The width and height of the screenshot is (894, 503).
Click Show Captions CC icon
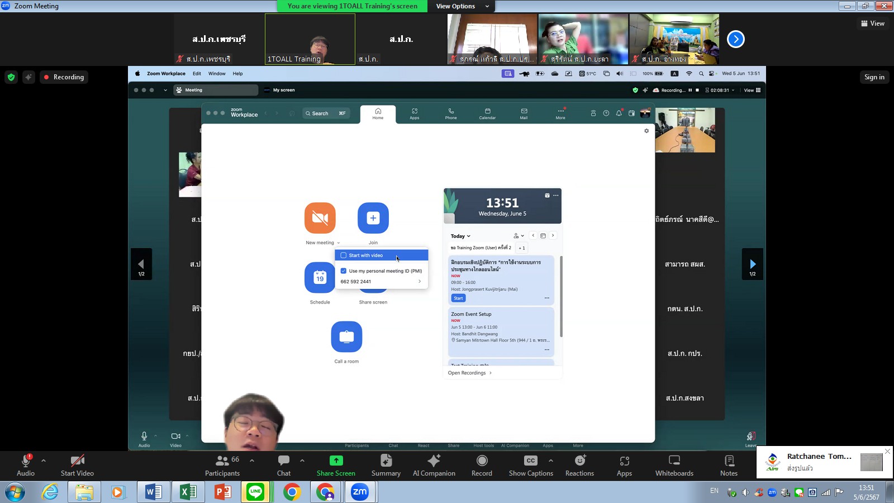(531, 461)
